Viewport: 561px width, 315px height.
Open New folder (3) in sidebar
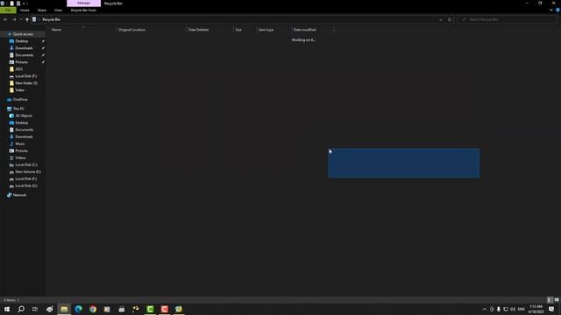(26, 83)
